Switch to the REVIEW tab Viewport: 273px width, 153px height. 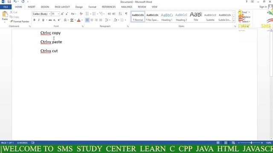pos(142,7)
